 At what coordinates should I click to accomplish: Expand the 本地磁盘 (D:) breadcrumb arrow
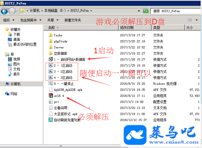[x=68, y=11]
